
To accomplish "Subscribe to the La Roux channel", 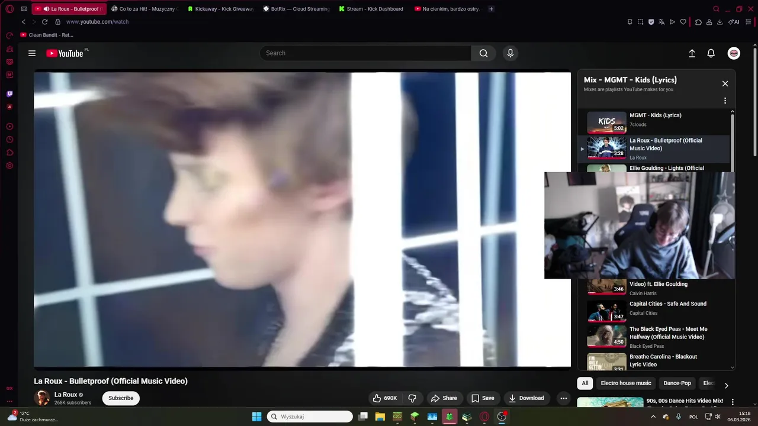I will pyautogui.click(x=121, y=398).
